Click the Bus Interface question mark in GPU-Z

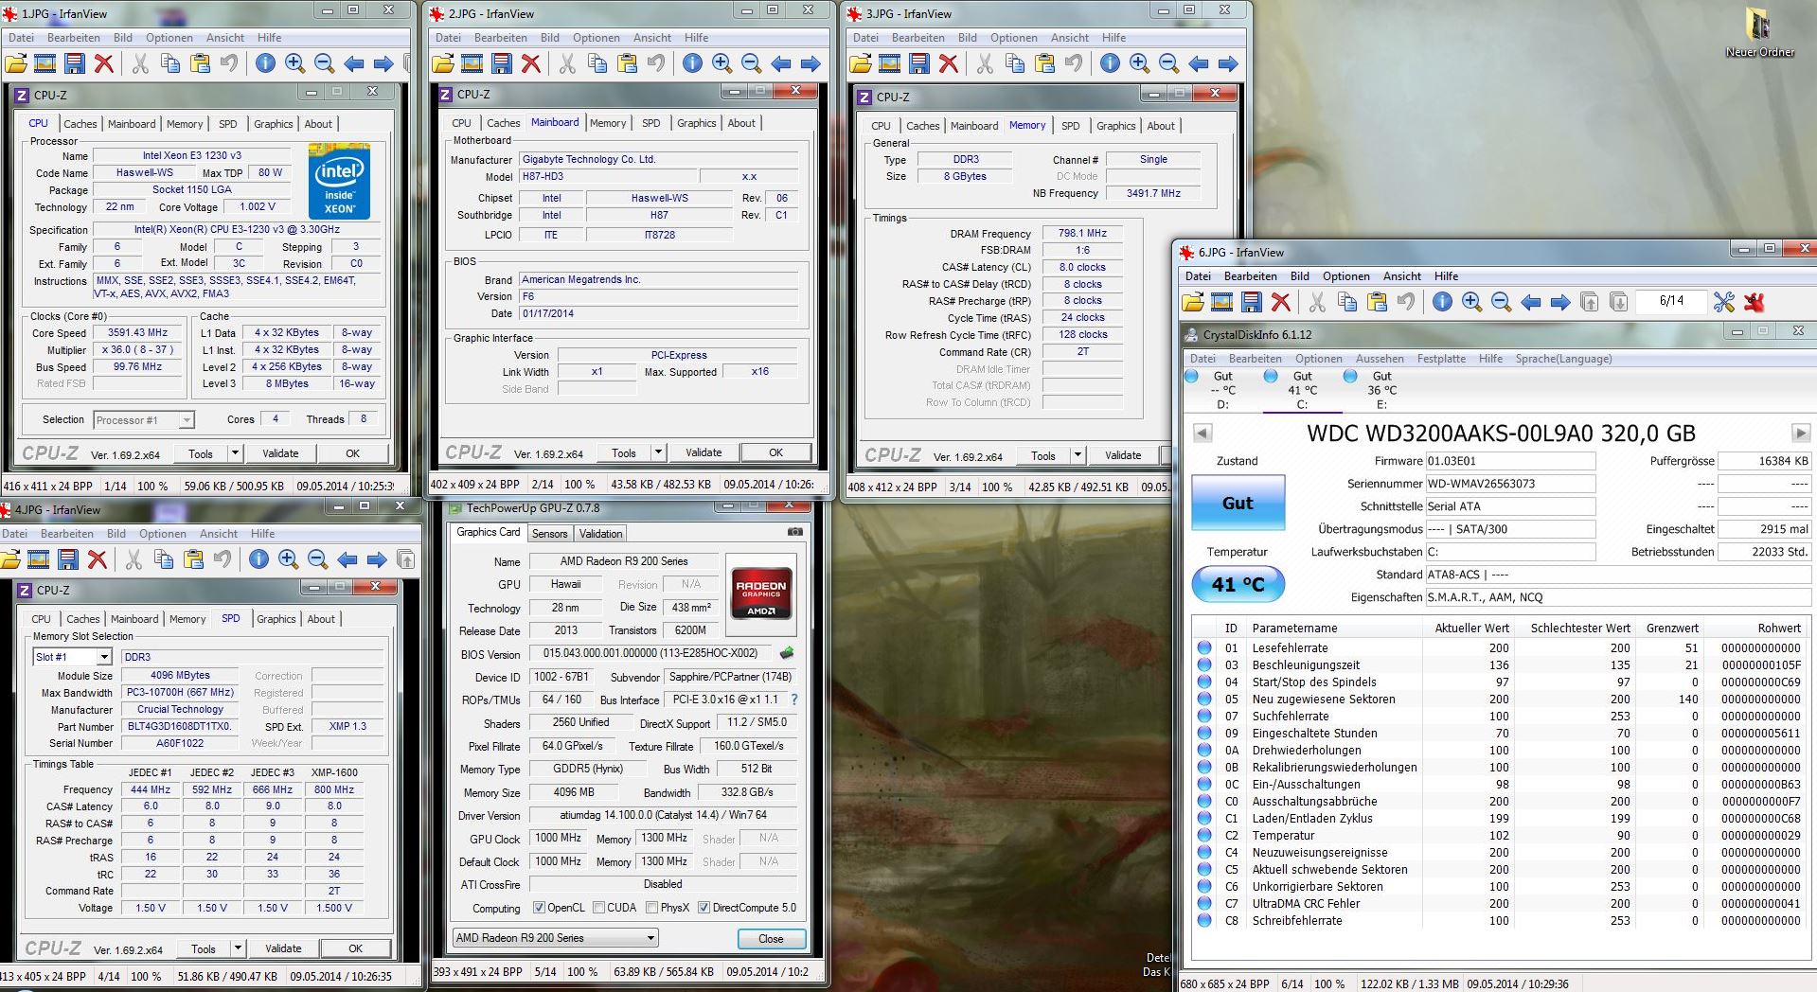click(794, 700)
